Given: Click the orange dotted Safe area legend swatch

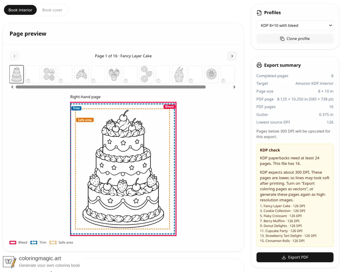Looking at the screenshot, I should [x=53, y=242].
